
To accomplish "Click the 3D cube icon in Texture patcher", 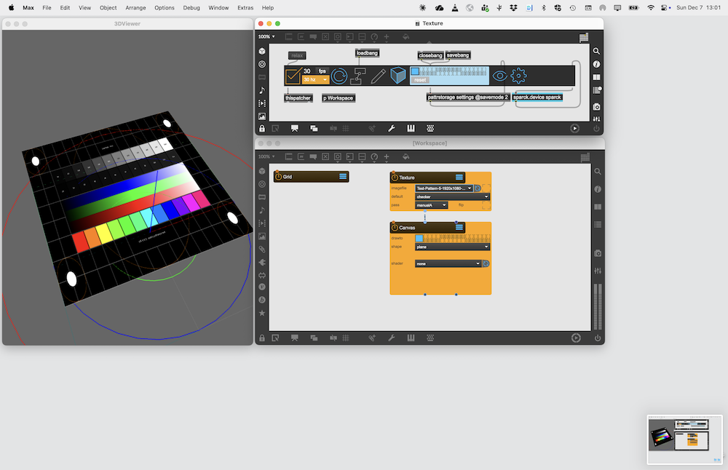I will pos(398,75).
